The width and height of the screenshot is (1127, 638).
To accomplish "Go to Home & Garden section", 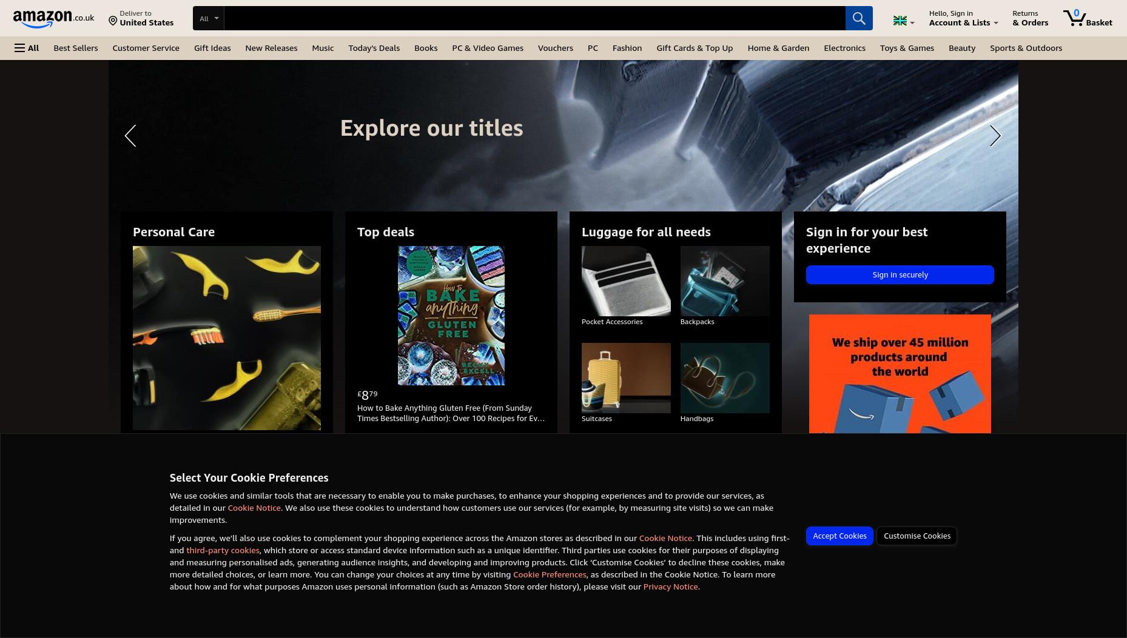I will [778, 48].
